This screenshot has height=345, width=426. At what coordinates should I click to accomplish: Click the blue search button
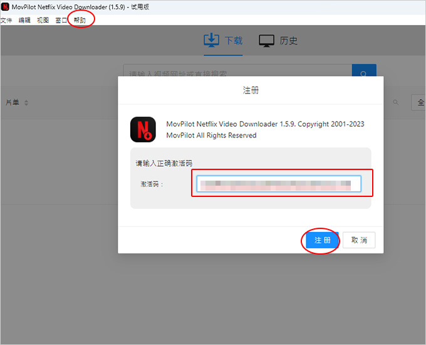click(364, 70)
